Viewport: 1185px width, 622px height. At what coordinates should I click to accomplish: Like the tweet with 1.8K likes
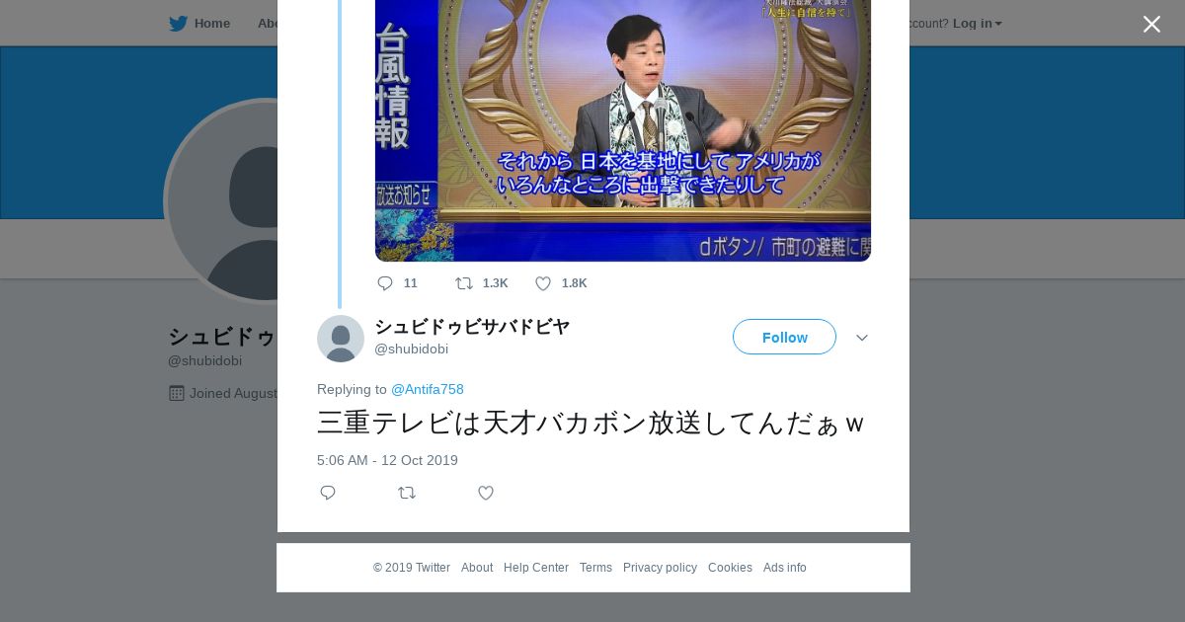click(543, 283)
